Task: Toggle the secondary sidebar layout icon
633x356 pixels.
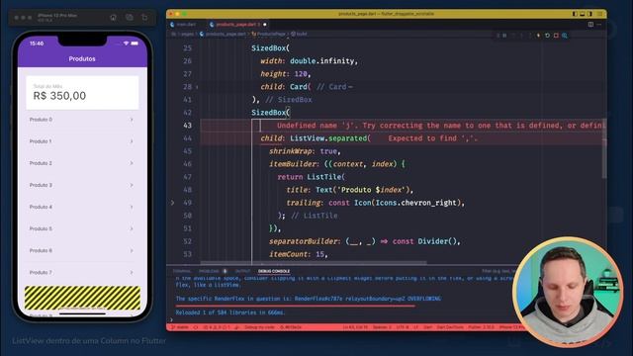Action: 589,14
